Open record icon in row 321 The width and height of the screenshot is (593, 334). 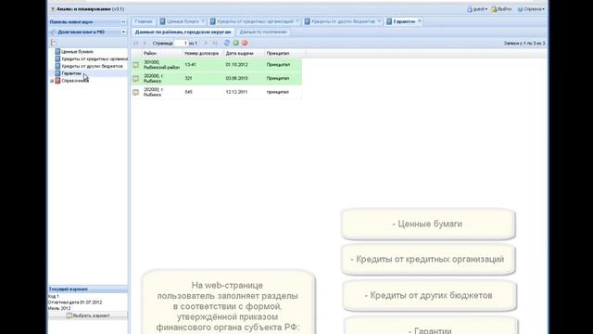136,79
